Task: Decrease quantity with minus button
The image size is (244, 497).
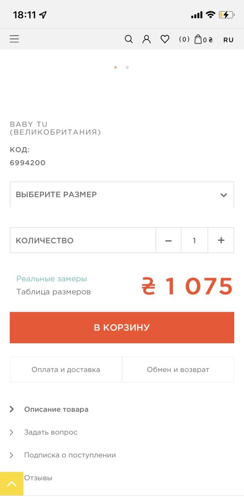Action: pos(168,241)
